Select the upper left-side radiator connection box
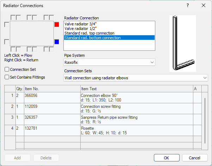212x166 pixels. pyautogui.click(x=7, y=25)
